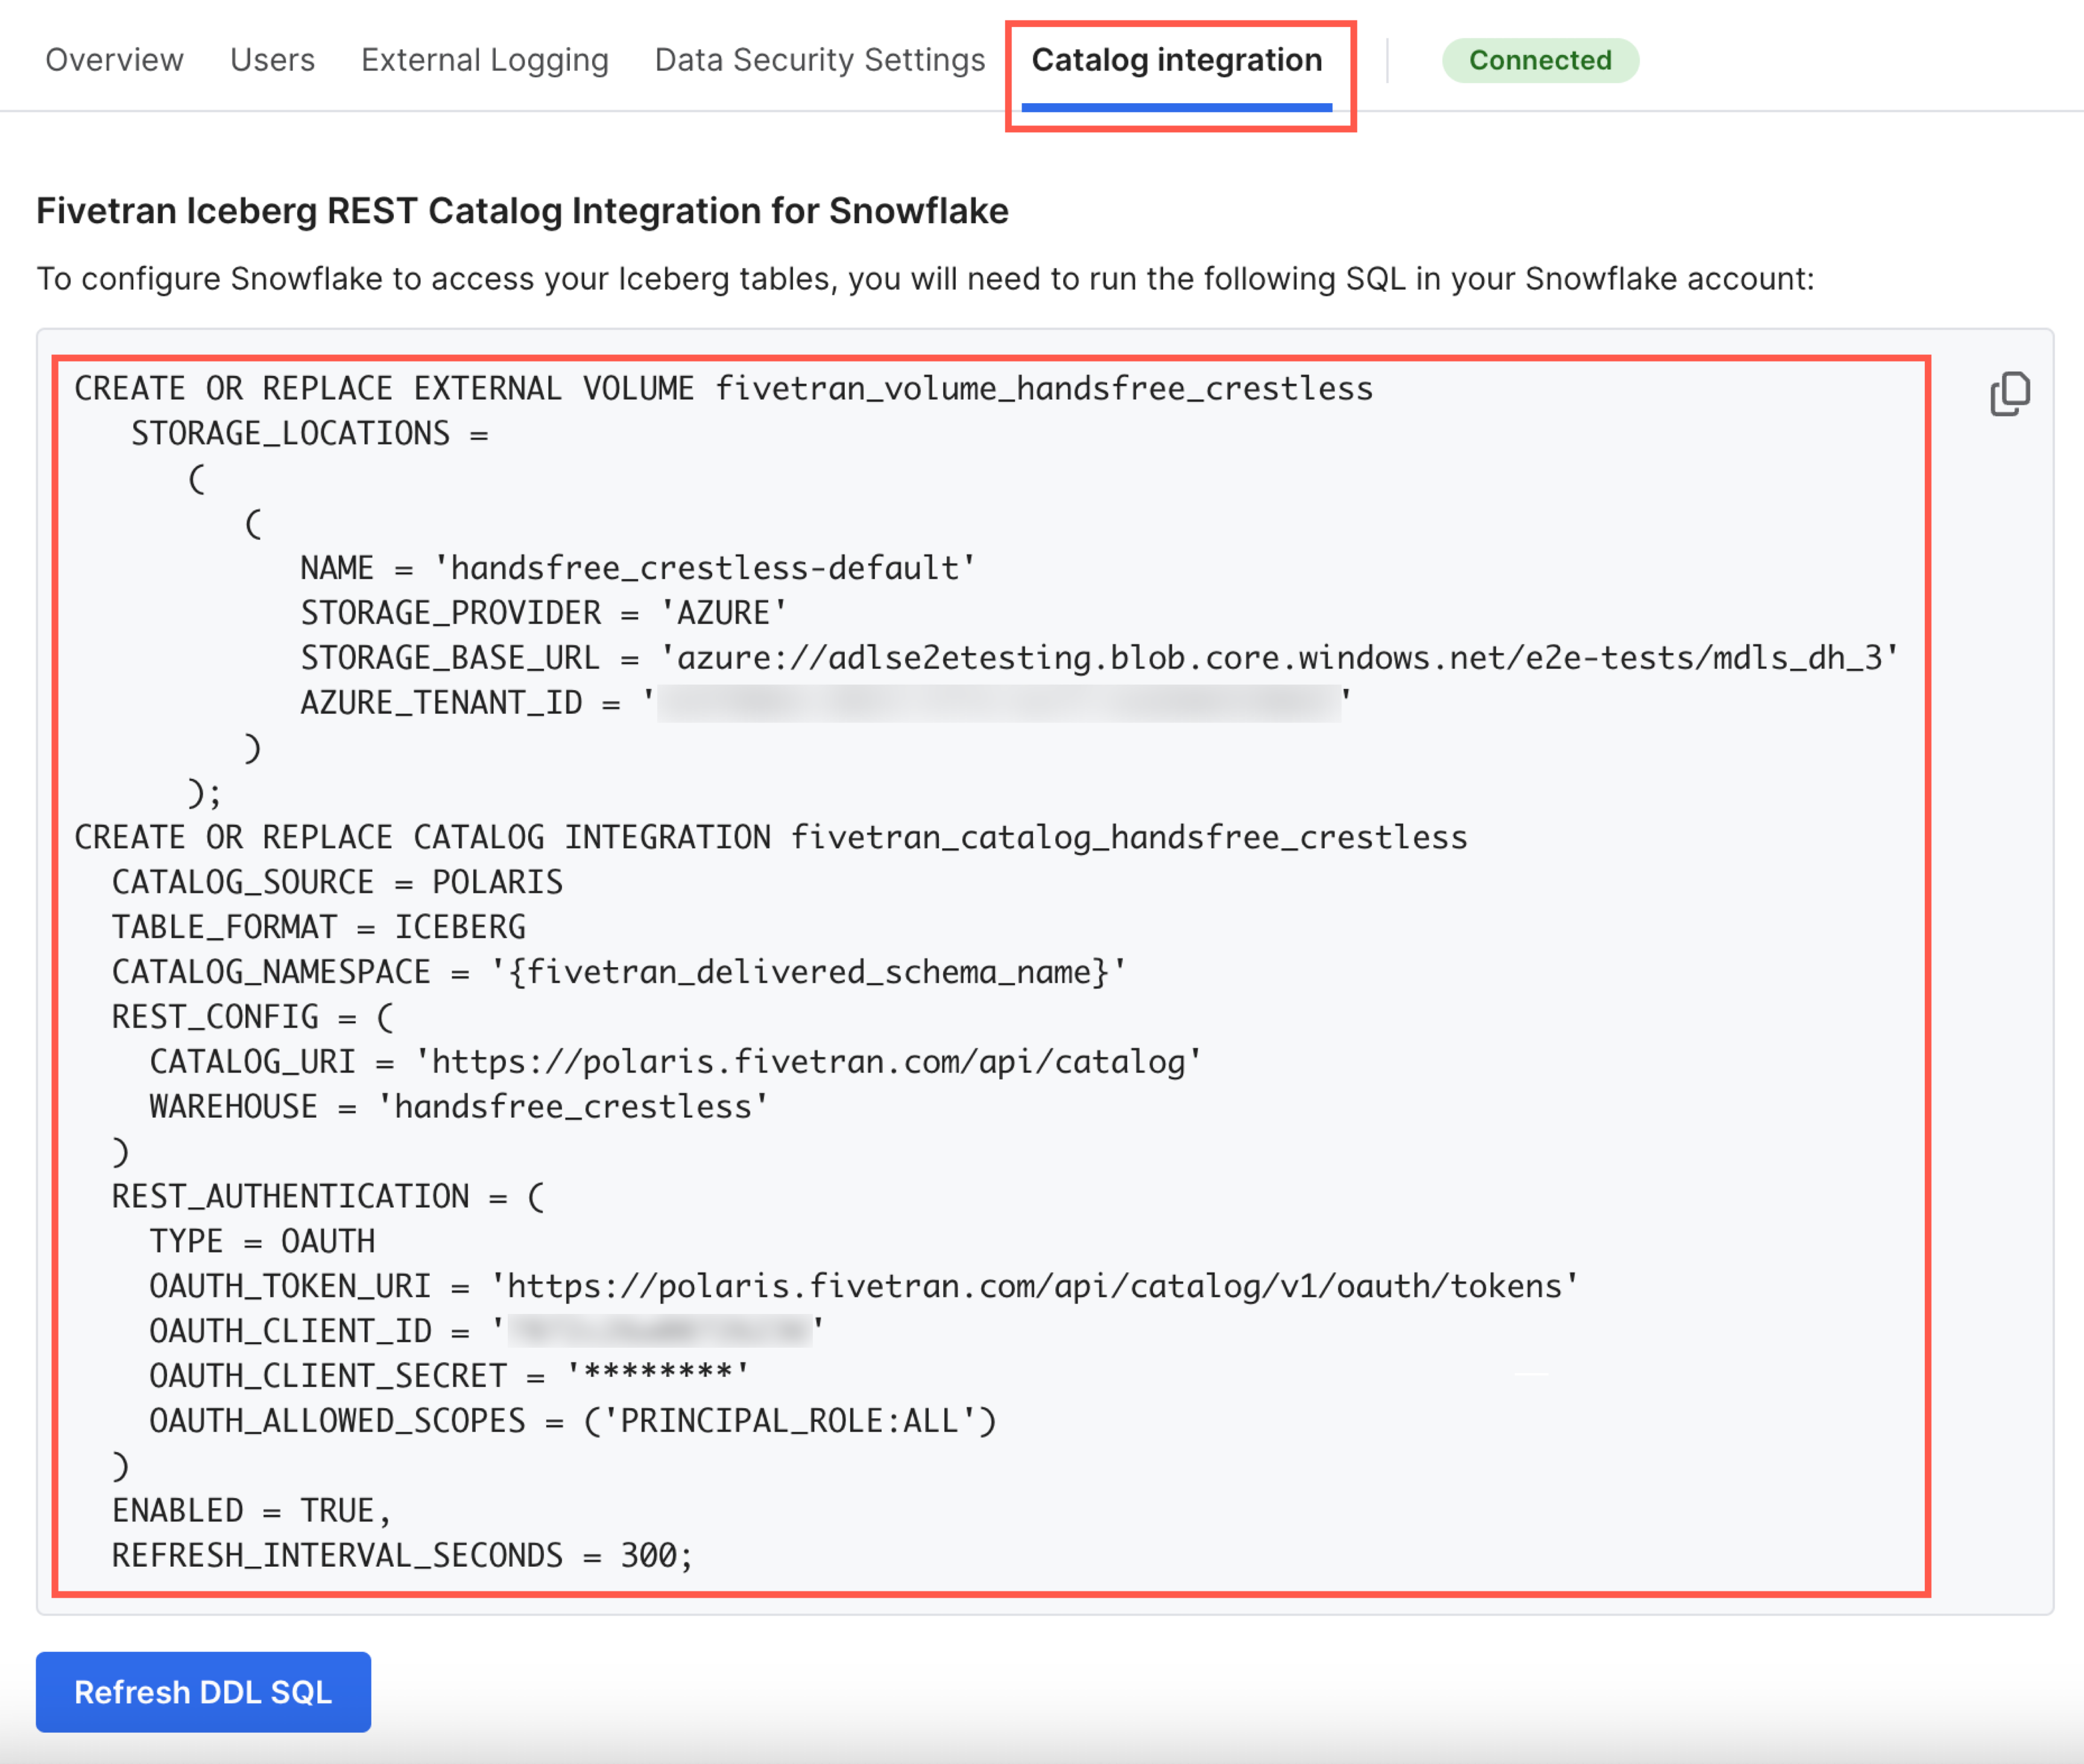Click the REST_CONFIG = ( line
This screenshot has height=1764, width=2084.
point(253,1017)
